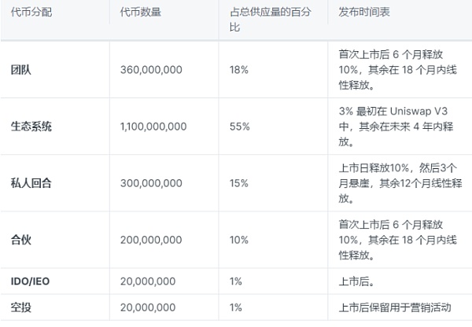Screen dimensions: 472x327
Task: Click the 360,000,000 token amount cell
Action: click(151, 70)
